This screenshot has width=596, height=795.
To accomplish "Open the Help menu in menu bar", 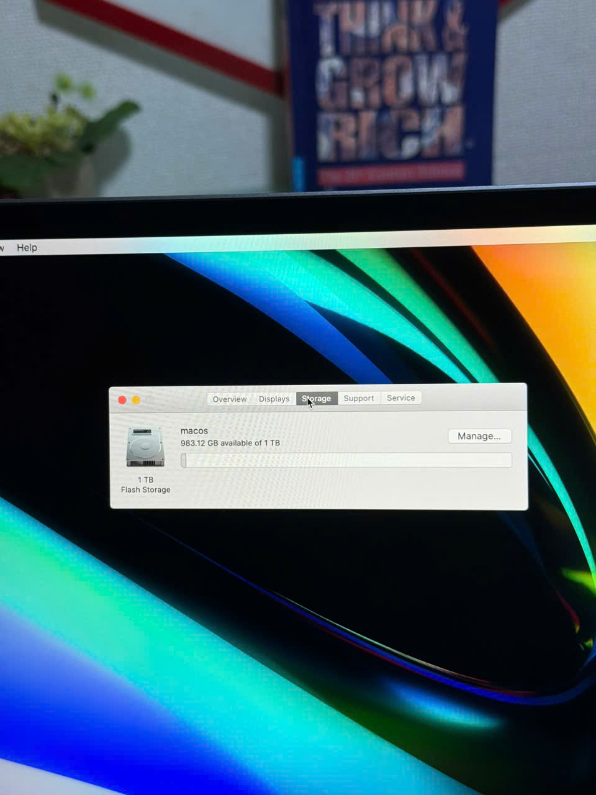I will coord(27,247).
